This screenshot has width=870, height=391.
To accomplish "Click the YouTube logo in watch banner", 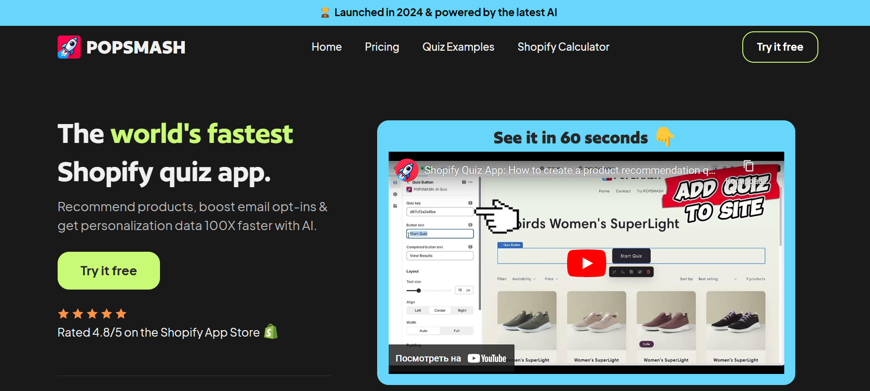I will pos(487,358).
